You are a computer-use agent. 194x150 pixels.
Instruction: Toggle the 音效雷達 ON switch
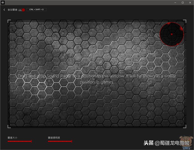22,10
